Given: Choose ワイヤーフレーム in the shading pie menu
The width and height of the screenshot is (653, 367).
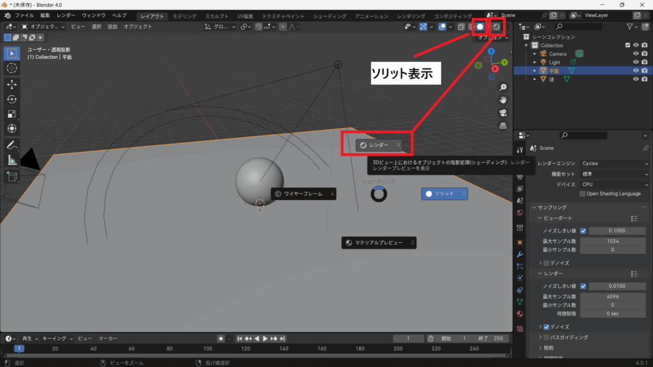Looking at the screenshot, I should point(304,194).
